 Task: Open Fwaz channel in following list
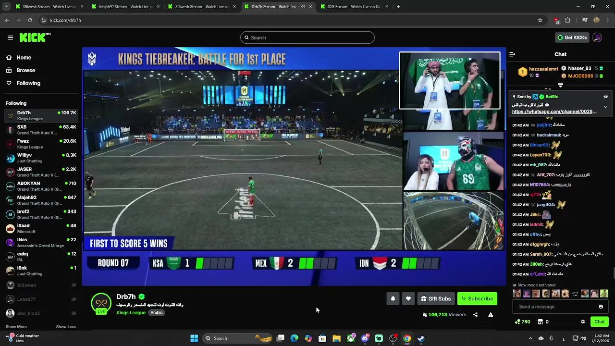(41, 144)
